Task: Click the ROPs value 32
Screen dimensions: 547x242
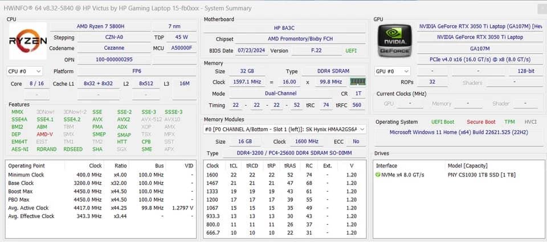Action: (432, 82)
